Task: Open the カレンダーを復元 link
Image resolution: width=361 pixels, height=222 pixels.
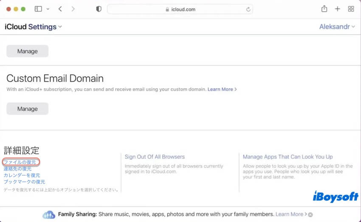Action: (22, 175)
